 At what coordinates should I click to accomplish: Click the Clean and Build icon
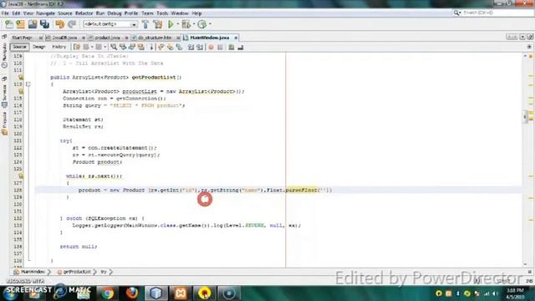click(158, 24)
